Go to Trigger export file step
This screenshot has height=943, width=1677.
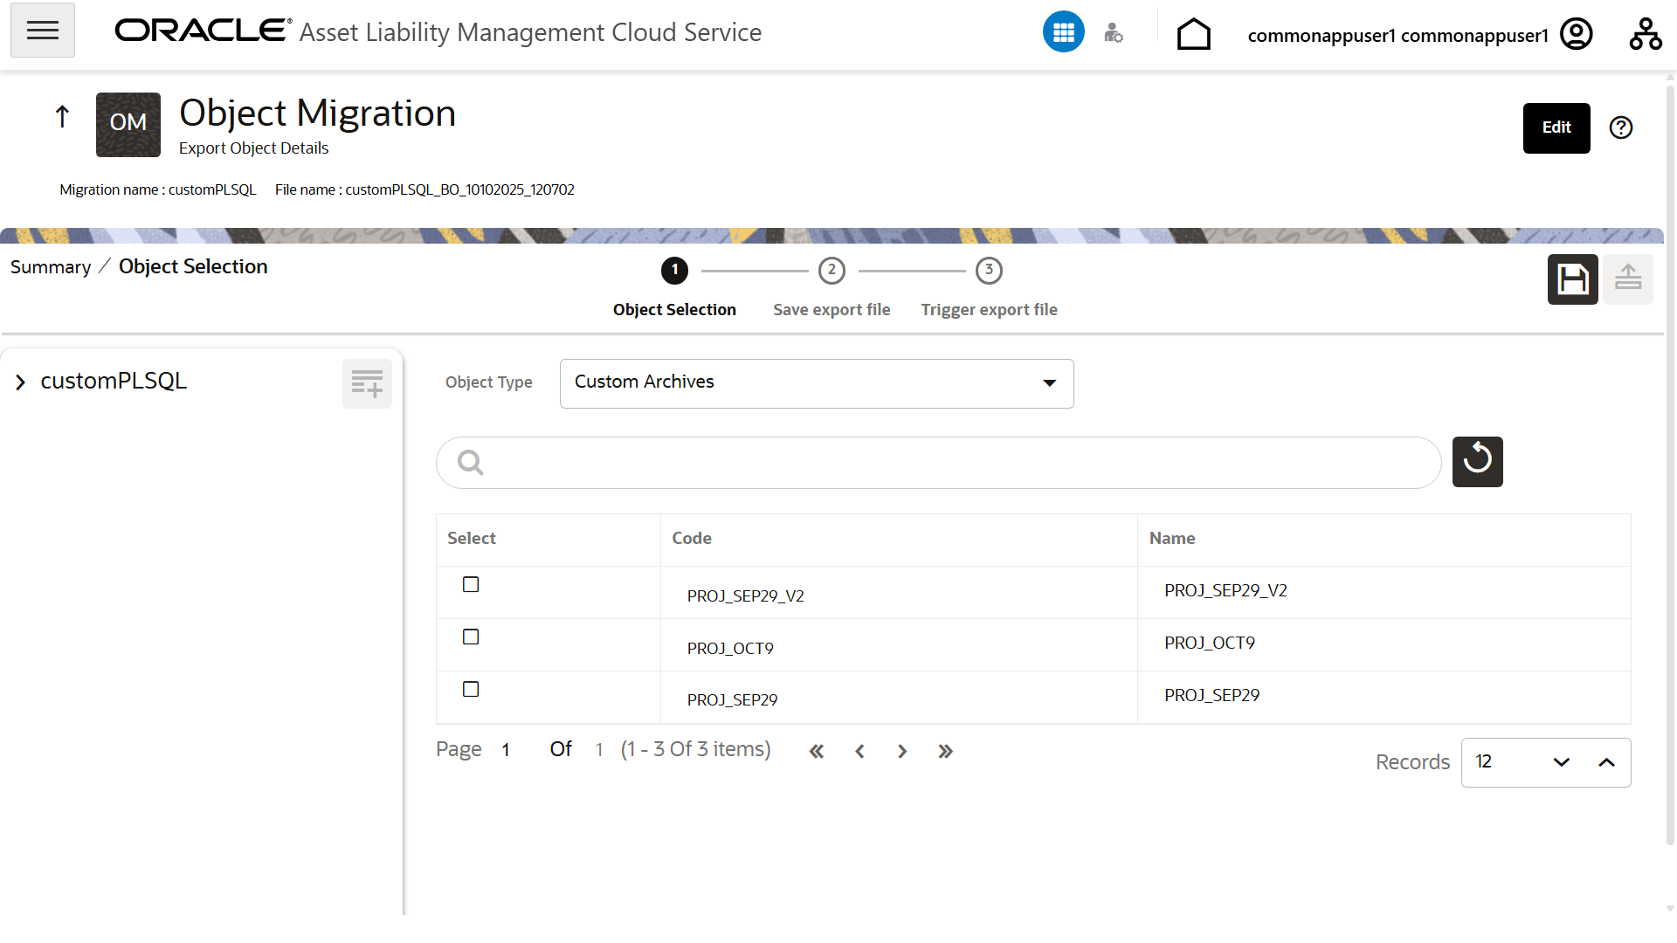tap(989, 272)
